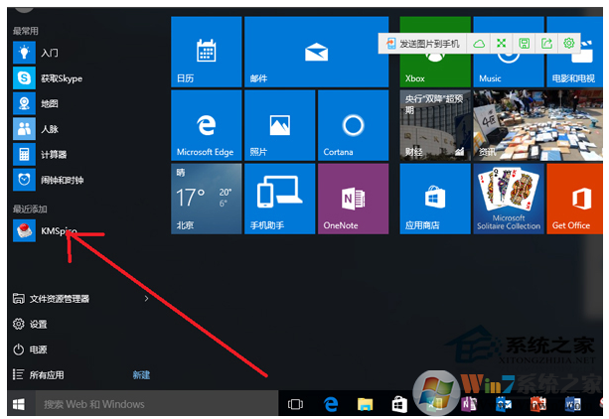Open the 电影和电视 Movies tile

pyautogui.click(x=574, y=71)
